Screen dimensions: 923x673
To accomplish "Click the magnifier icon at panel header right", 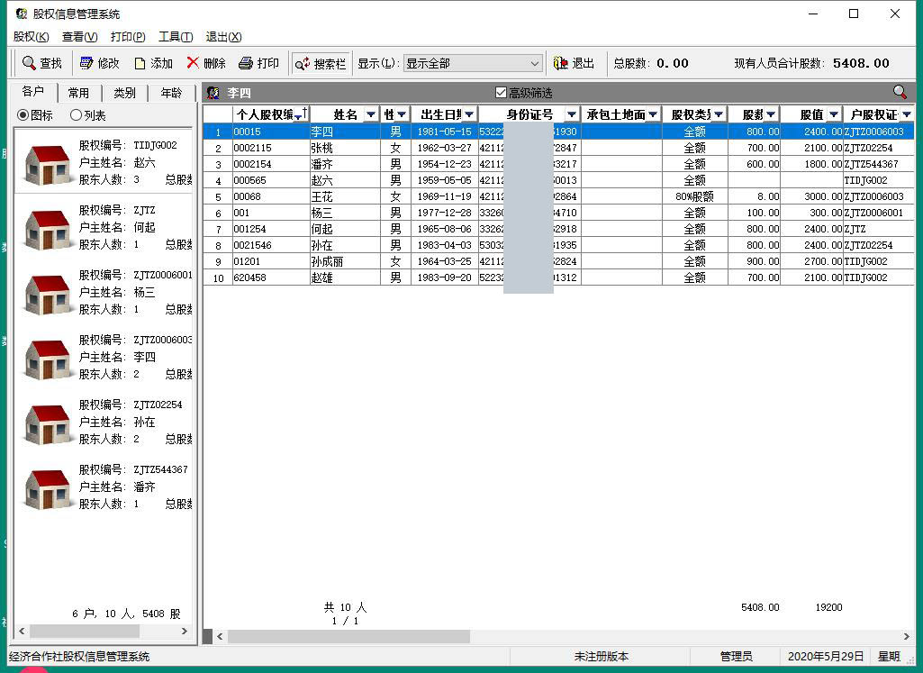I will [x=900, y=92].
